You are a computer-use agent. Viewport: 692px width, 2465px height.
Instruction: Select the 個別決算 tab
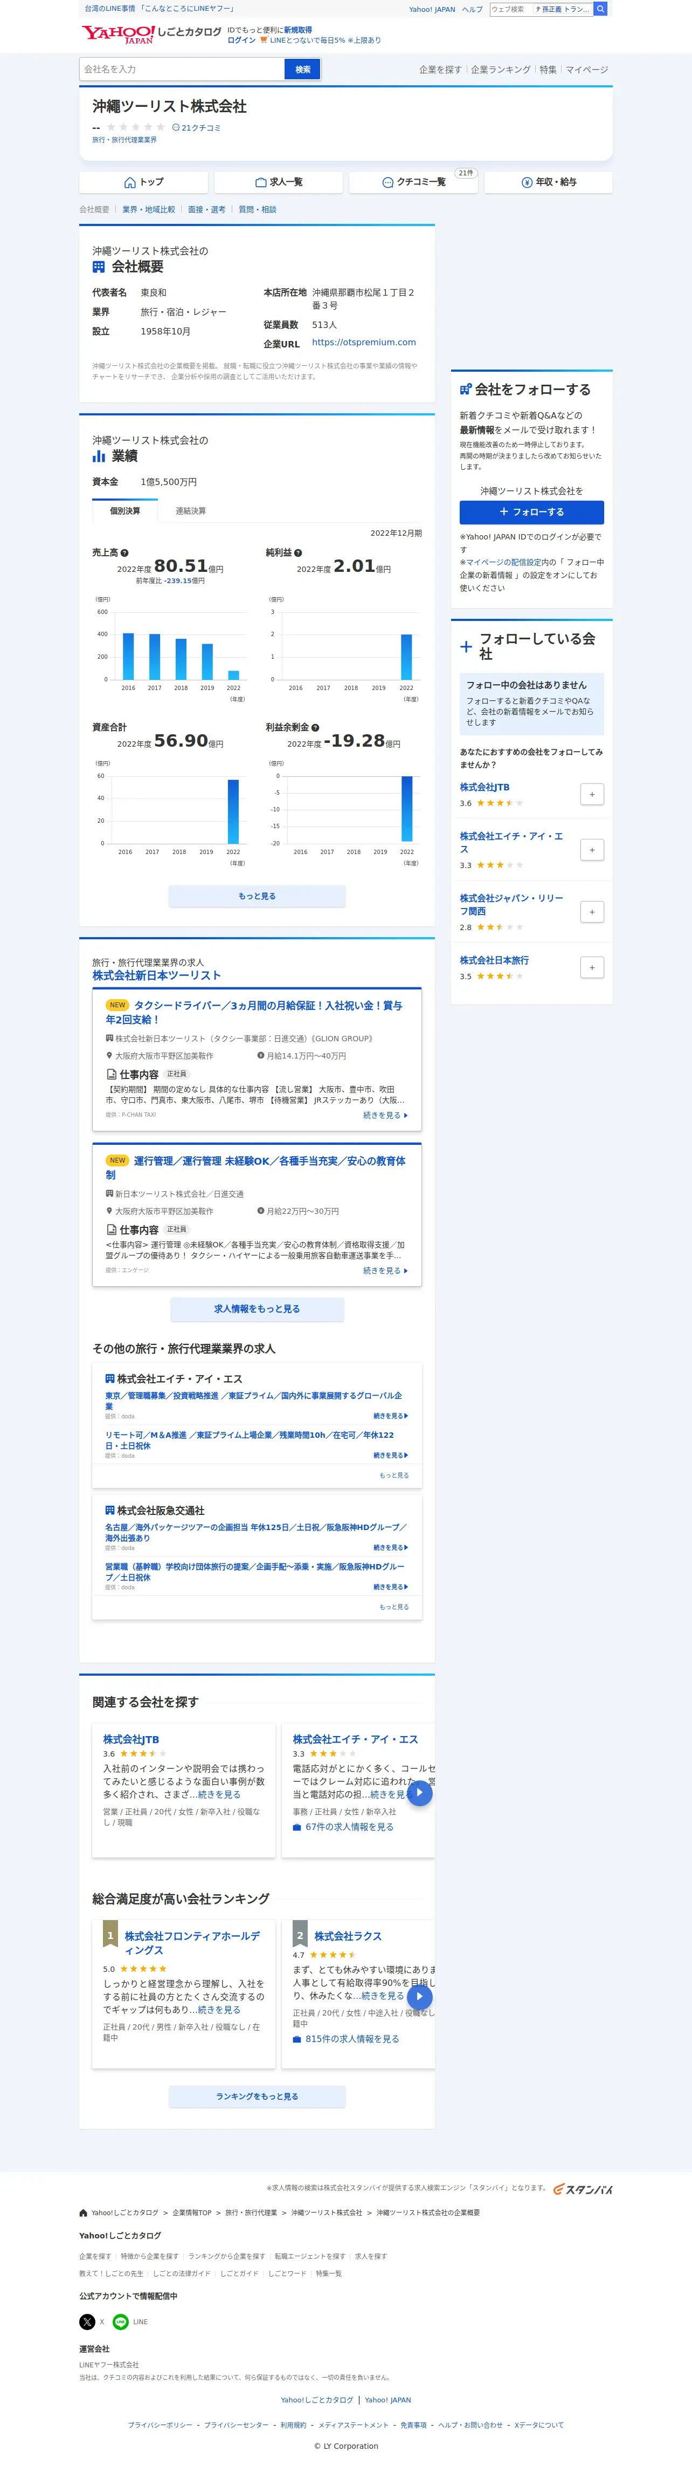click(x=125, y=511)
